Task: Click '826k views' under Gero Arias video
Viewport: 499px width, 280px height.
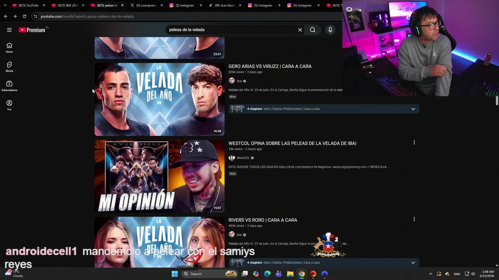Action: click(x=236, y=72)
